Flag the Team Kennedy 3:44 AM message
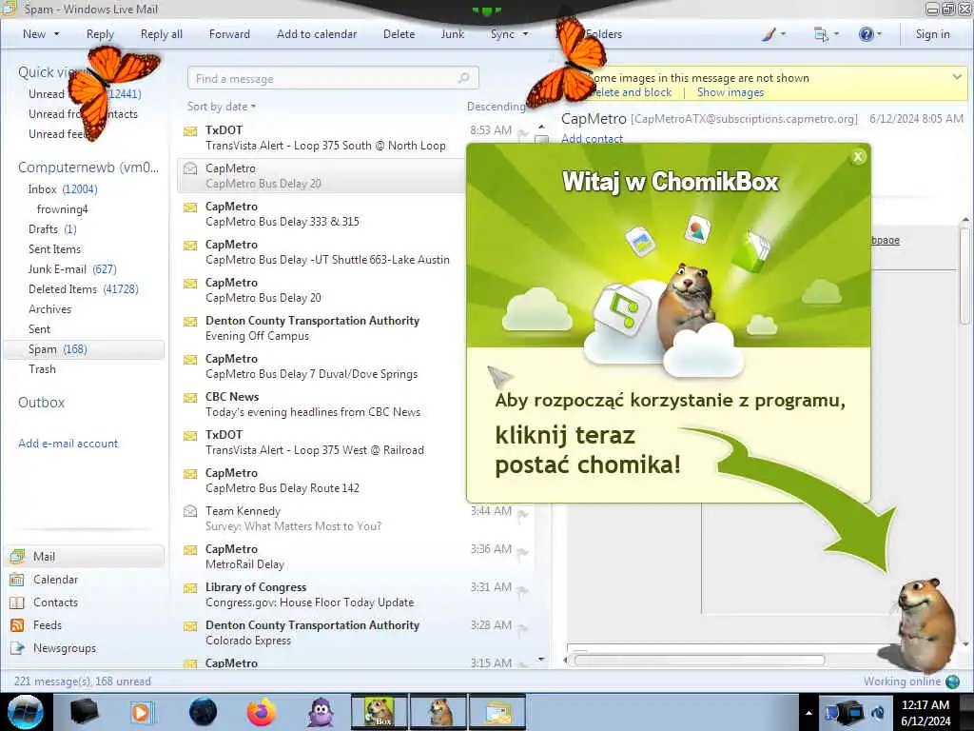The height and width of the screenshot is (731, 974). [522, 513]
